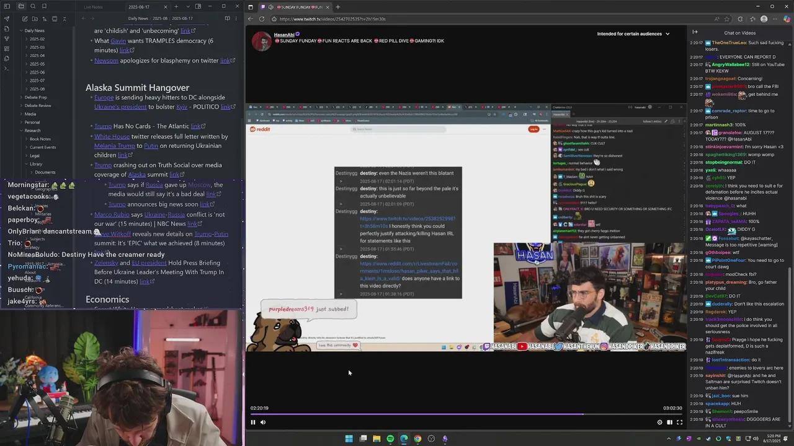Pause the Twitch video
Viewport: 794px width, 446px height.
253,422
